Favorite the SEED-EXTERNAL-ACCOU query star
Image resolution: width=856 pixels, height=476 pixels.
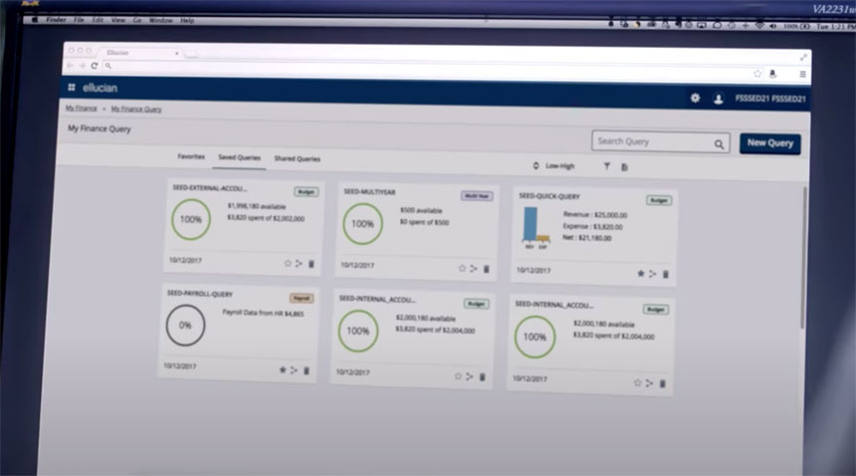click(x=288, y=264)
